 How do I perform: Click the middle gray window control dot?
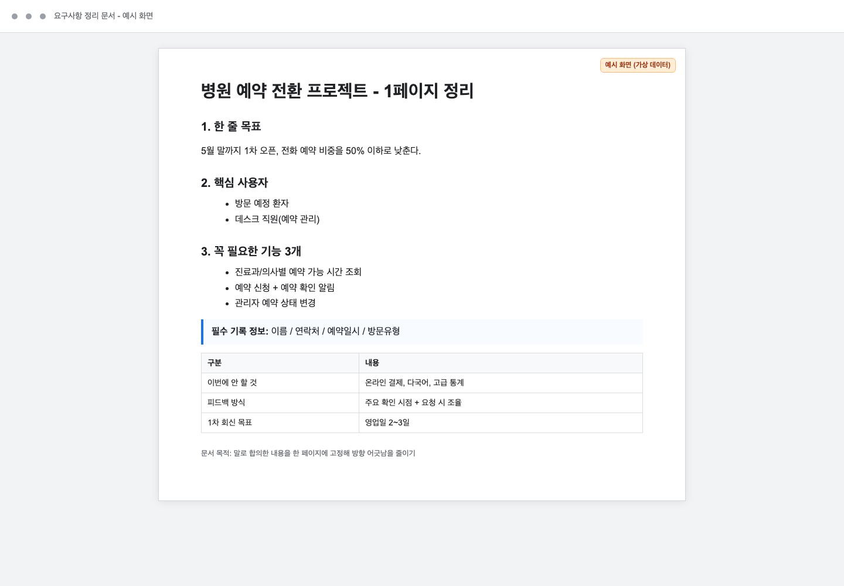tap(29, 16)
